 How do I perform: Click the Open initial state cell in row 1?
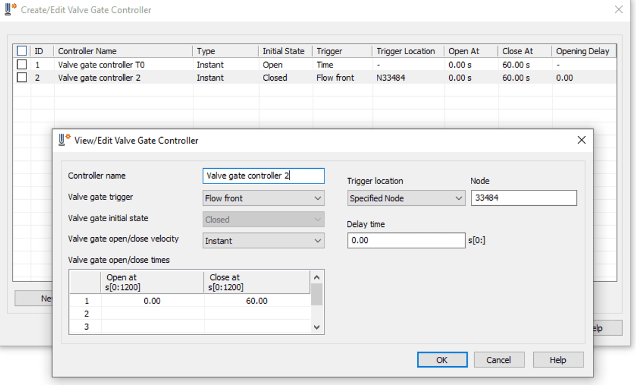coord(286,65)
